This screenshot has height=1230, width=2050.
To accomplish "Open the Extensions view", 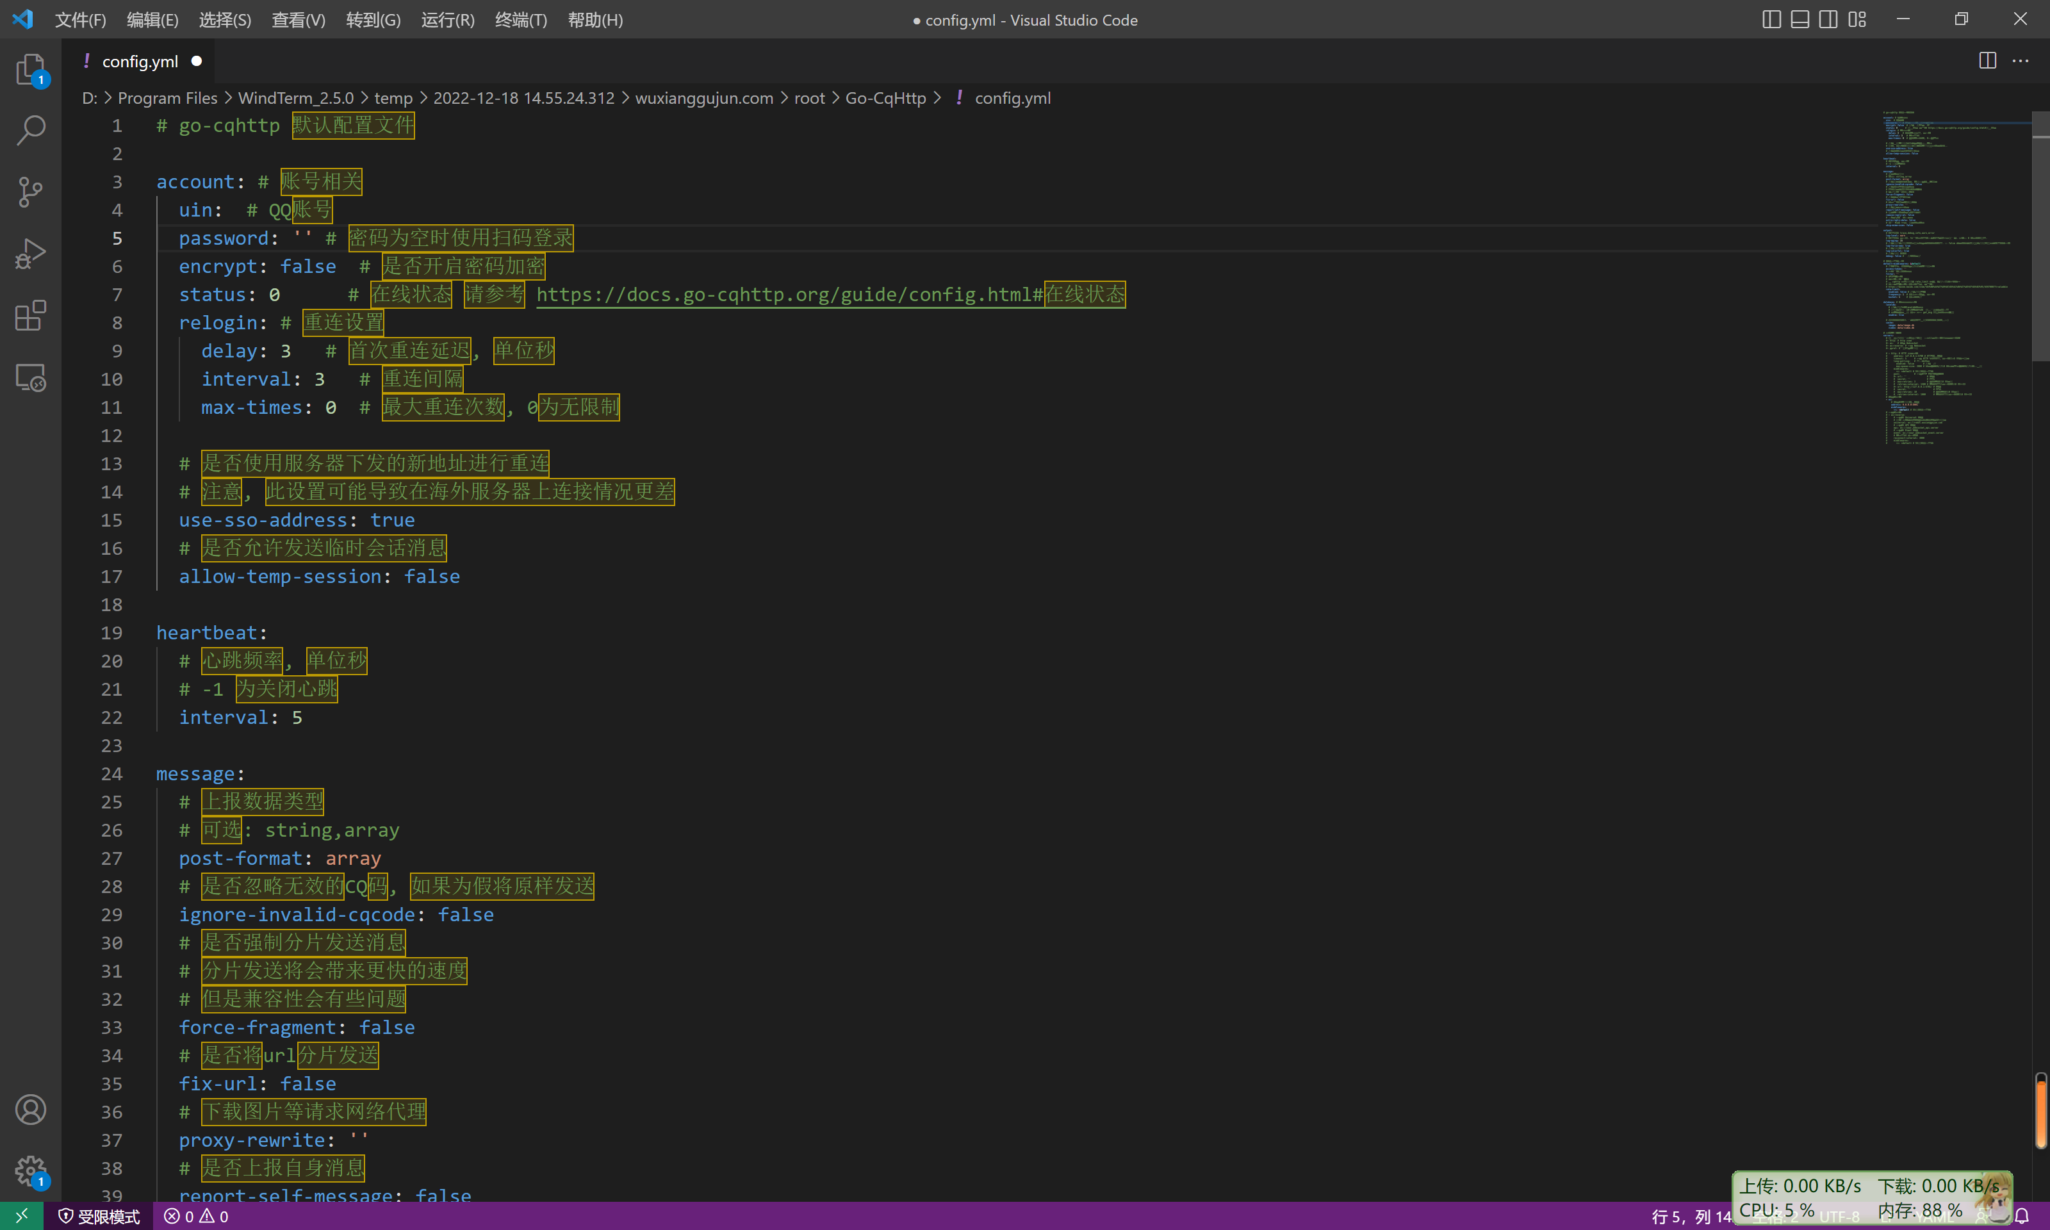I will (30, 316).
